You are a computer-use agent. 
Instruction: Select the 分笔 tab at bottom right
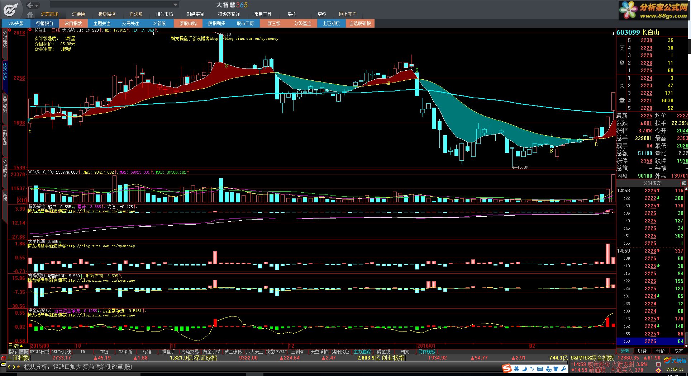(x=625, y=351)
